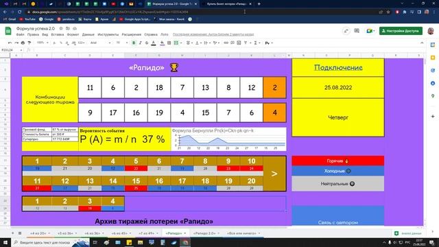Open the Файл menu

20,34
